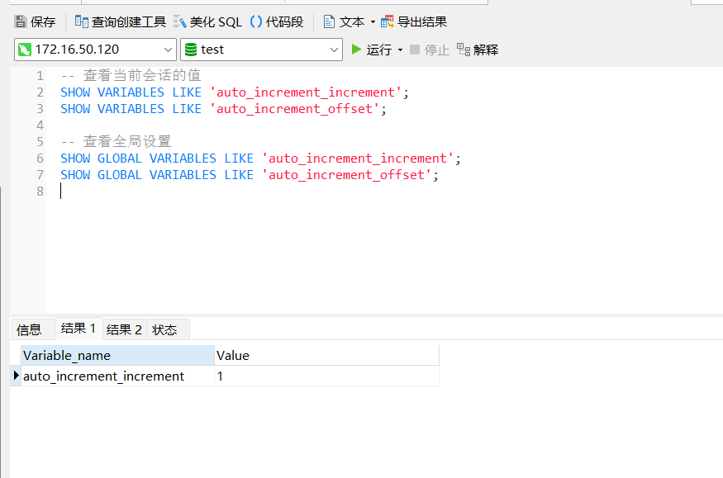Click the Export Result (导出结果) icon

388,22
